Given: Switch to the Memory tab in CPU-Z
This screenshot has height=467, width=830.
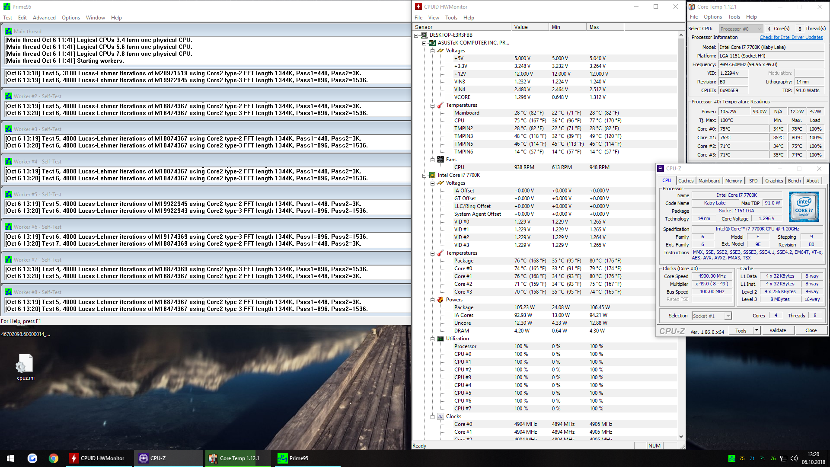Looking at the screenshot, I should pyautogui.click(x=733, y=181).
